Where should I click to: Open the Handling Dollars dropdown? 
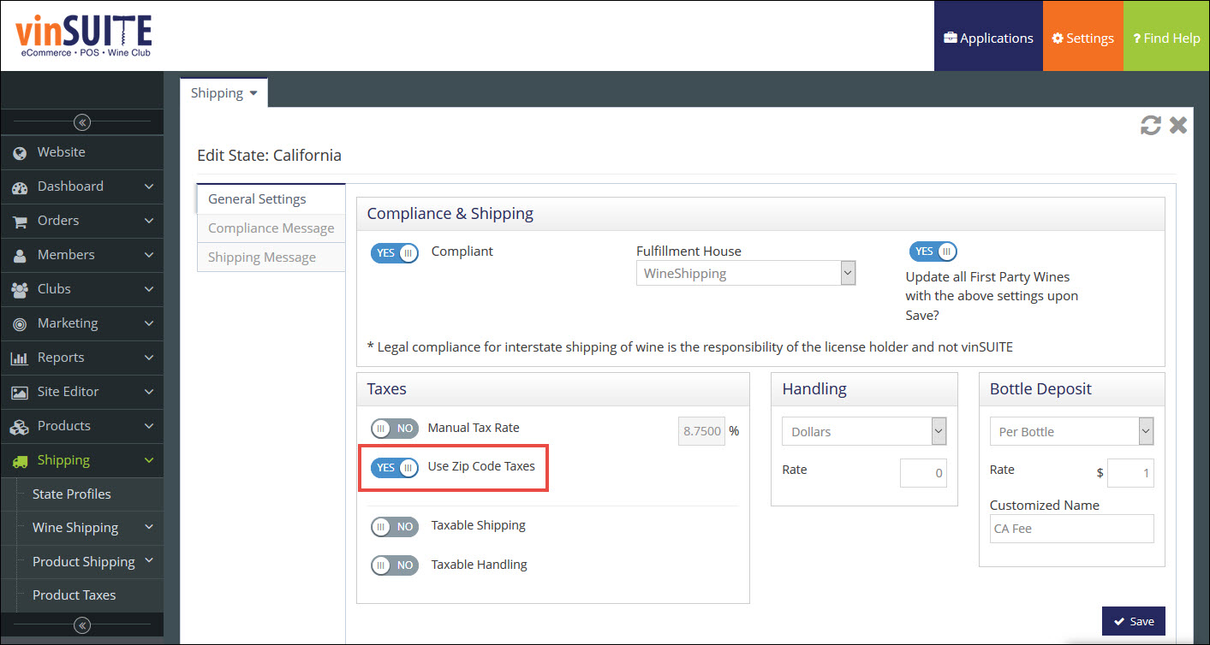[863, 432]
